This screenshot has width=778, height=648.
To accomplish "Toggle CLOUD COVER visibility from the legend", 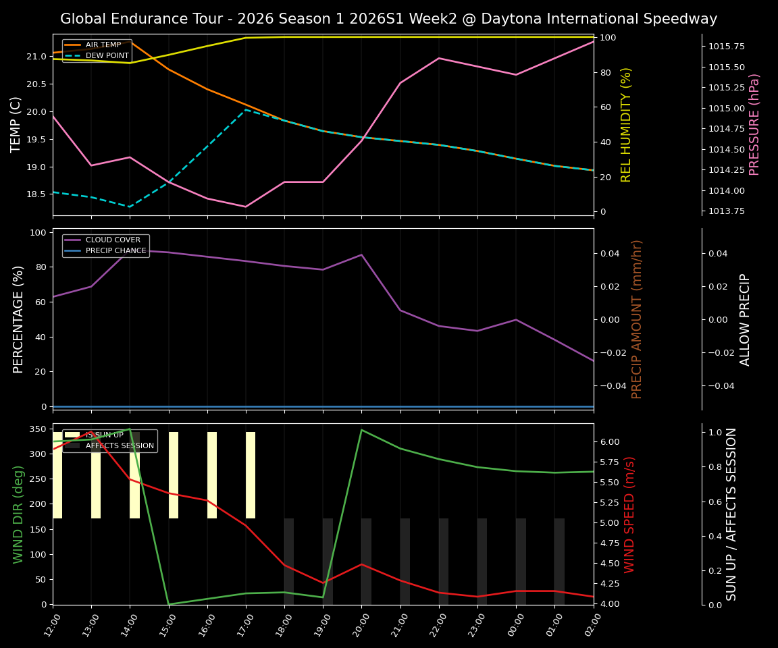I will (x=113, y=240).
